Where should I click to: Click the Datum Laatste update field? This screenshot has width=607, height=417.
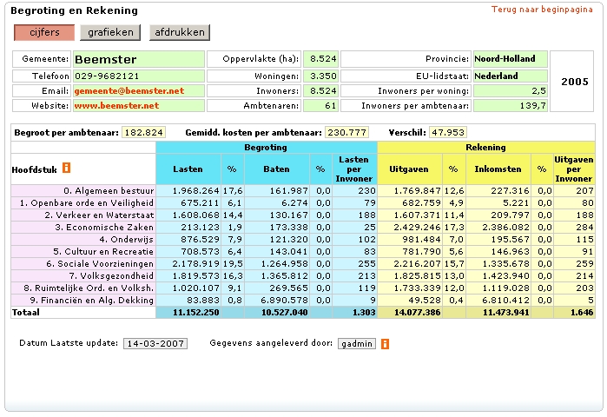point(154,344)
